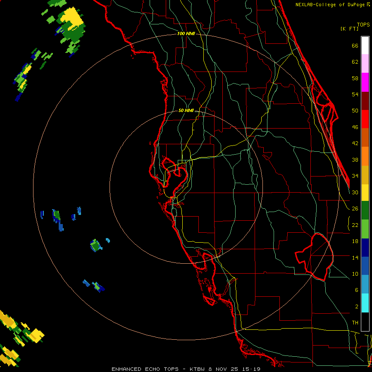The height and width of the screenshot is (372, 372).
Task: Pick the sky blue swatch in the legend
Action: 365,284
